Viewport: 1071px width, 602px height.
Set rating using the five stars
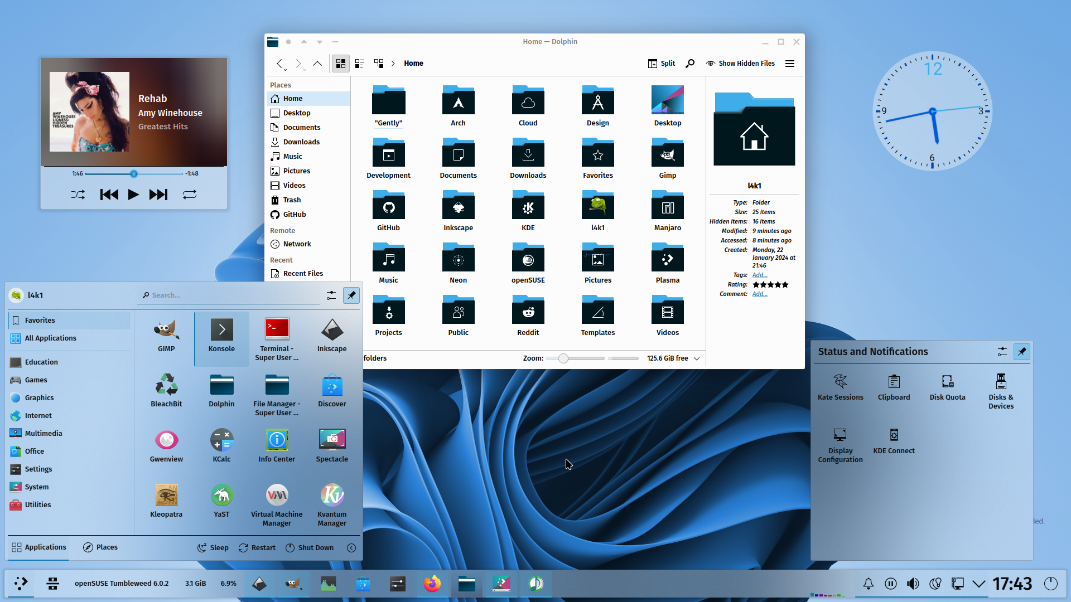coord(770,285)
